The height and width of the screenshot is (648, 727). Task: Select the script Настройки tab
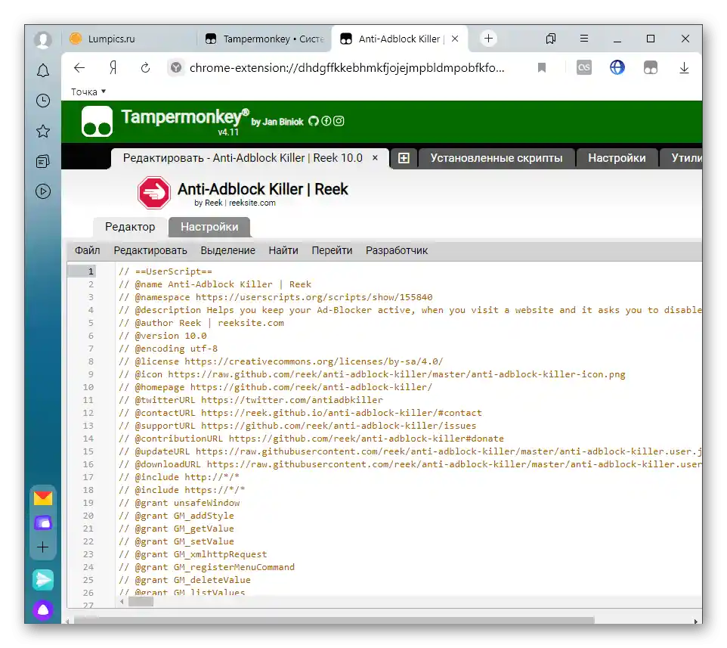click(x=209, y=227)
